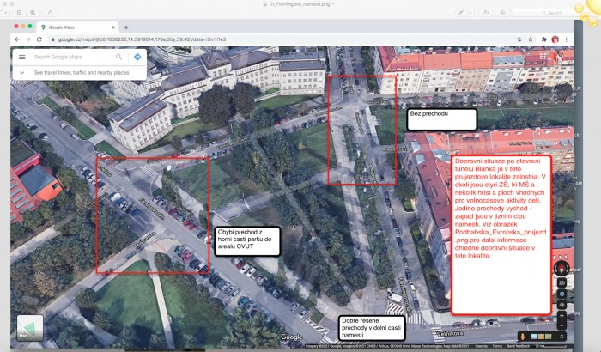The width and height of the screenshot is (601, 352).
Task: Click the rotate icon in Preview toolbar
Action: click(x=486, y=13)
